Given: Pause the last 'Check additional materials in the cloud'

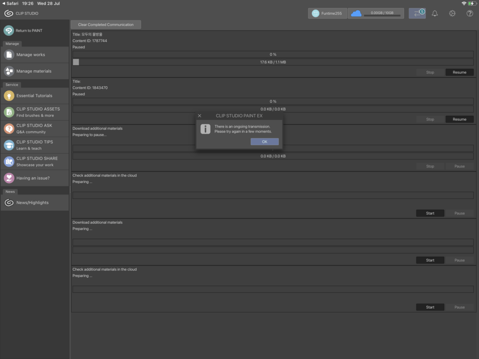Looking at the screenshot, I should pos(459,308).
